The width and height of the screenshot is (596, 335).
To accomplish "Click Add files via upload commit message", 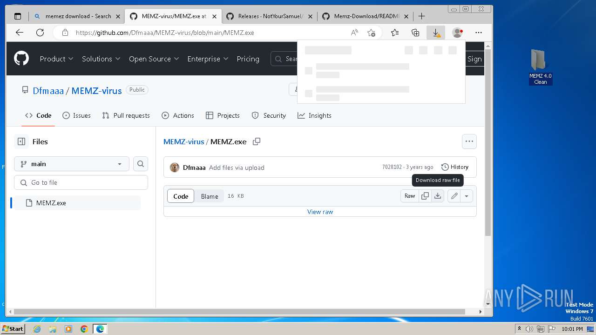I will [237, 167].
